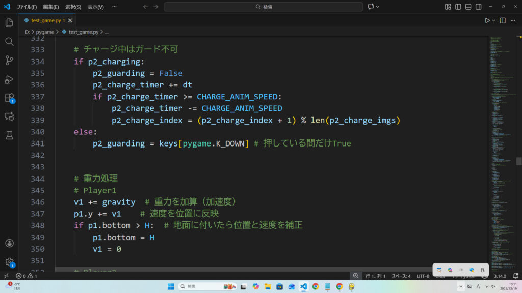
Task: Open the Testing flask icon view
Action: coord(9,135)
